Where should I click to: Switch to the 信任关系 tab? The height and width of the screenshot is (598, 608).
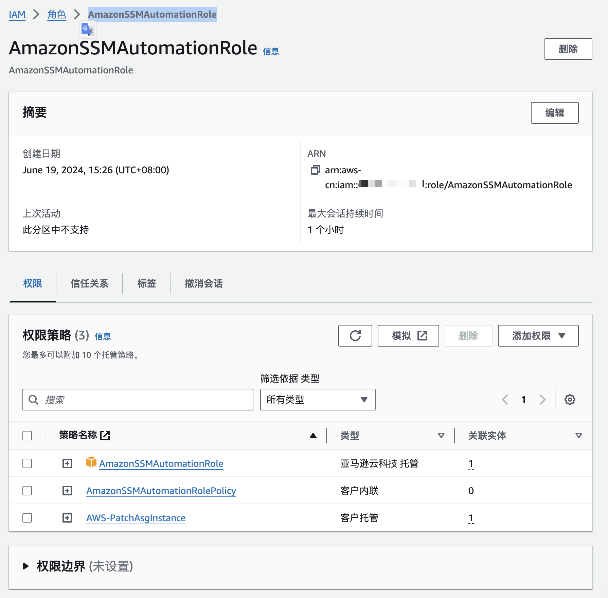click(89, 283)
